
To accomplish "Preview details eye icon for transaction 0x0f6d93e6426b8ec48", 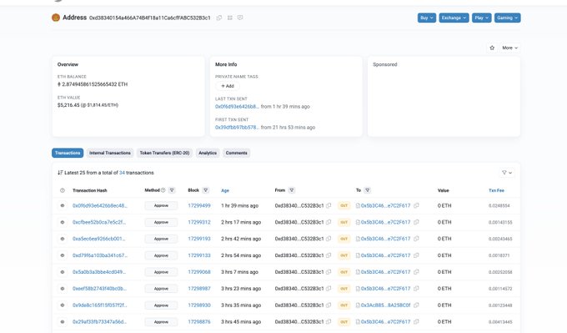I will [x=63, y=205].
